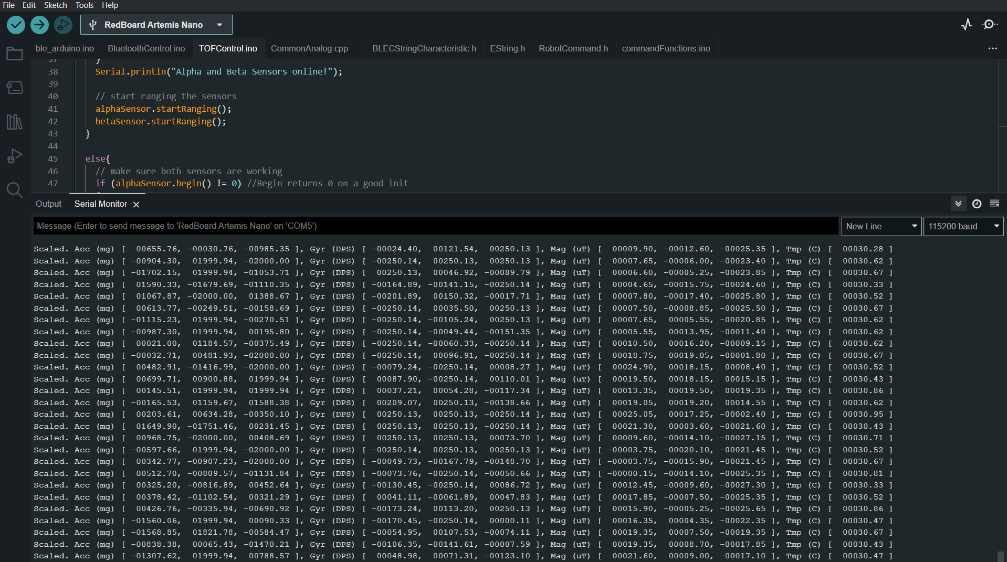Viewport: 1007px width, 562px height.
Task: Click the "else{" code line
Action: tap(98, 159)
